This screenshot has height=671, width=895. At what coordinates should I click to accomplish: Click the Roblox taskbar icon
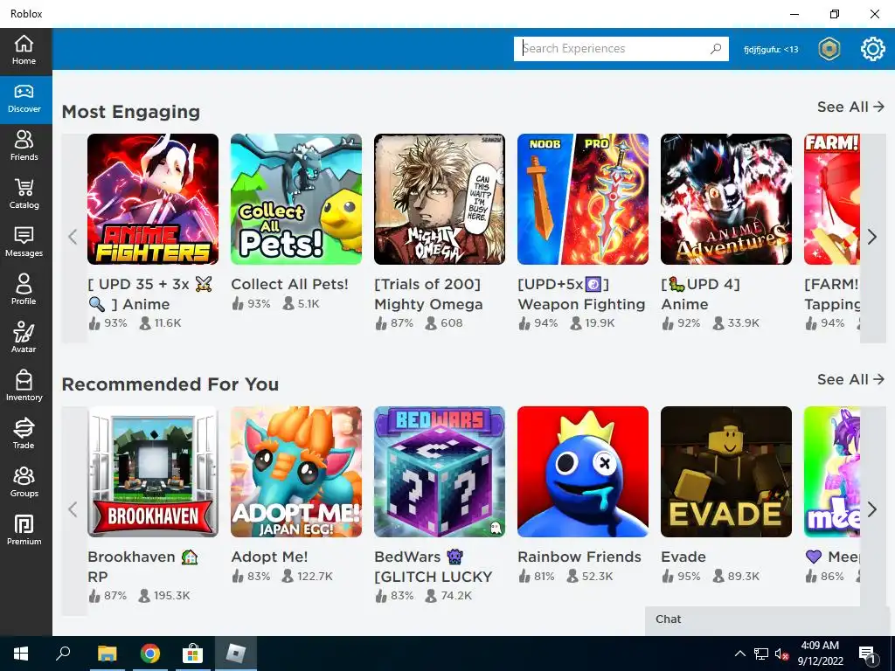pyautogui.click(x=236, y=654)
